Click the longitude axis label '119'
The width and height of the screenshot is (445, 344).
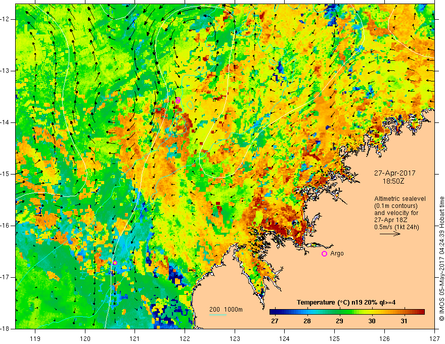pyautogui.click(x=35, y=338)
